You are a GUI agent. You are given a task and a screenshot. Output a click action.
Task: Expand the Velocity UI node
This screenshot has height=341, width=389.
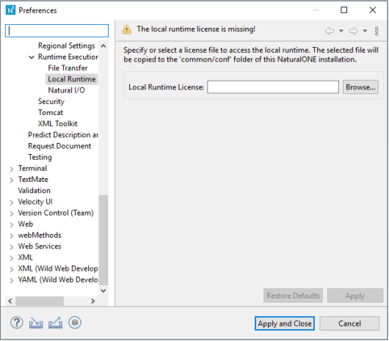[x=12, y=202]
